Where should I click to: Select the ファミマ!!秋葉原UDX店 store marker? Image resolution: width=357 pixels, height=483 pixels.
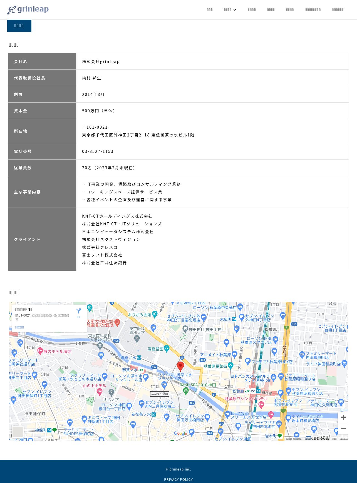pyautogui.click(x=248, y=362)
